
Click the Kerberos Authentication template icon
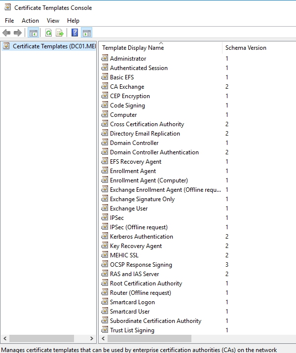105,236
